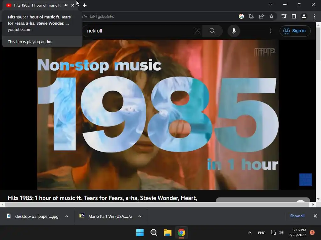Viewport: 321px width, 240px height.
Task: Open the Mario Kart Wii 7z download
Action: [x=106, y=216]
